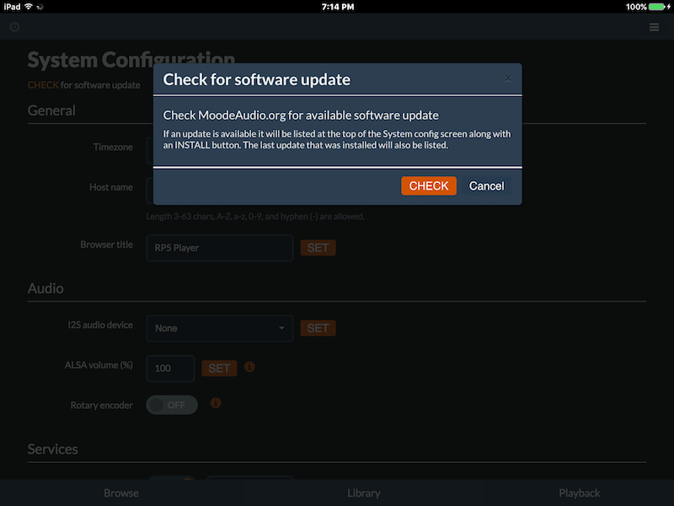
Task: Close the dialog with the X icon
Action: click(508, 79)
